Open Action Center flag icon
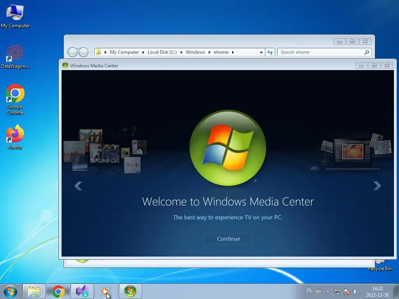This screenshot has width=399, height=299. click(x=346, y=292)
